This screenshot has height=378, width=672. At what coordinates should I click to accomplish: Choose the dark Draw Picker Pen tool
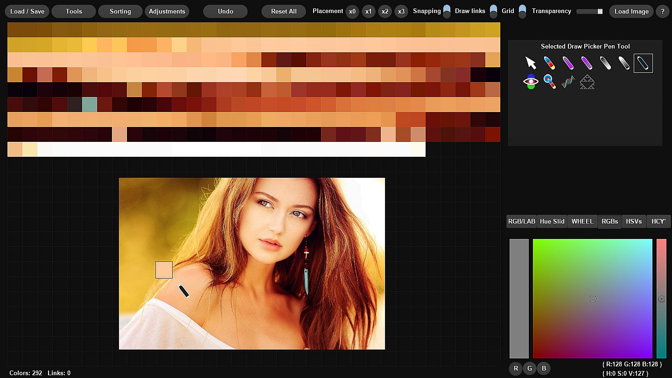pyautogui.click(x=643, y=63)
